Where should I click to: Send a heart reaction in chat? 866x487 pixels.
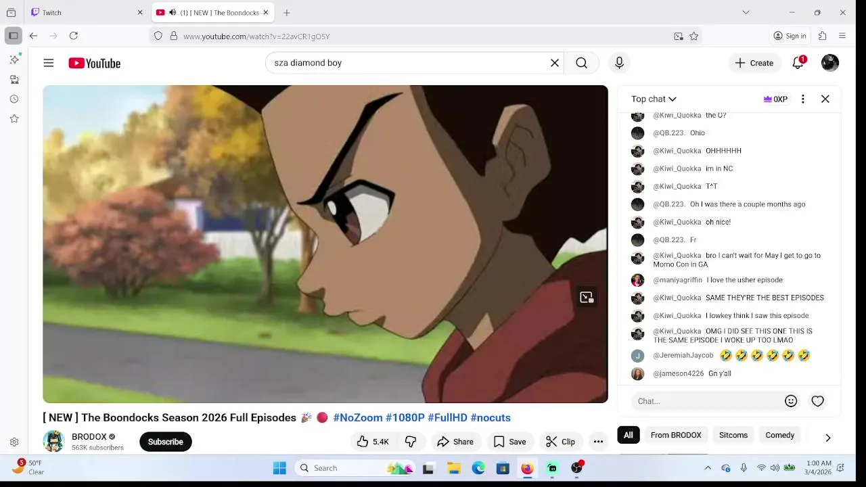tap(818, 401)
